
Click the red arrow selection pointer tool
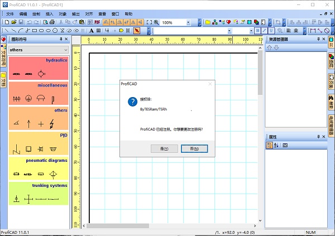point(137,31)
